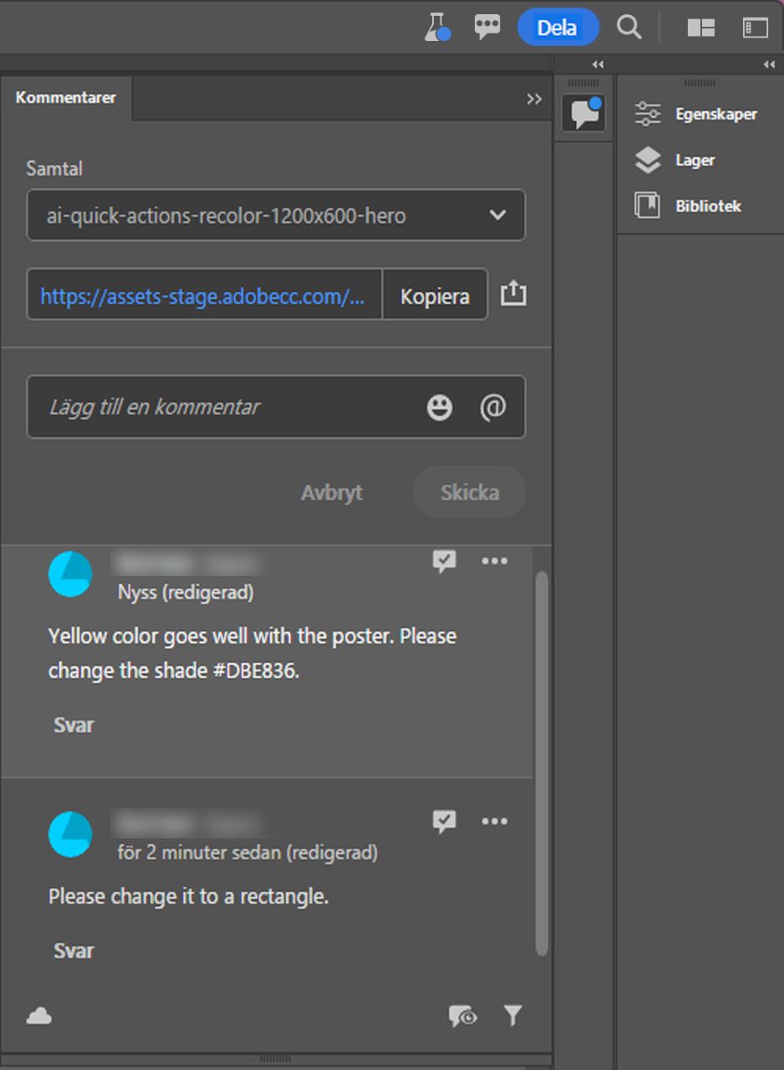Screen dimensions: 784x1070
Task: Toggle the show resolved comments eye icon
Action: [461, 1016]
